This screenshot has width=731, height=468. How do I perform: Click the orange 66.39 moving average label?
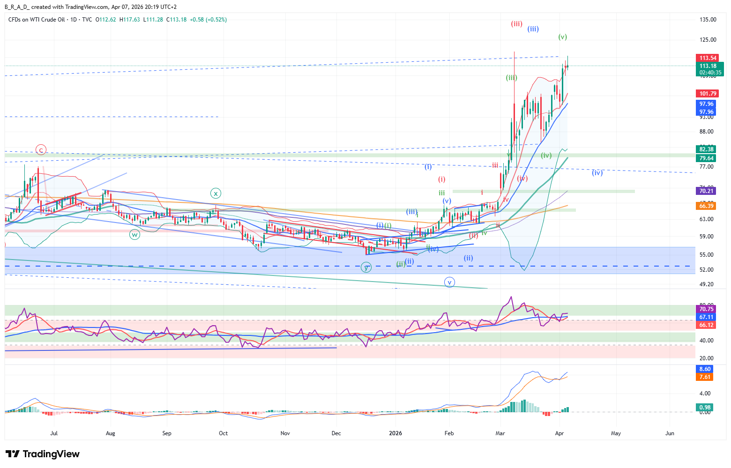pos(706,206)
